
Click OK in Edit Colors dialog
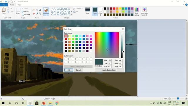click(68, 70)
